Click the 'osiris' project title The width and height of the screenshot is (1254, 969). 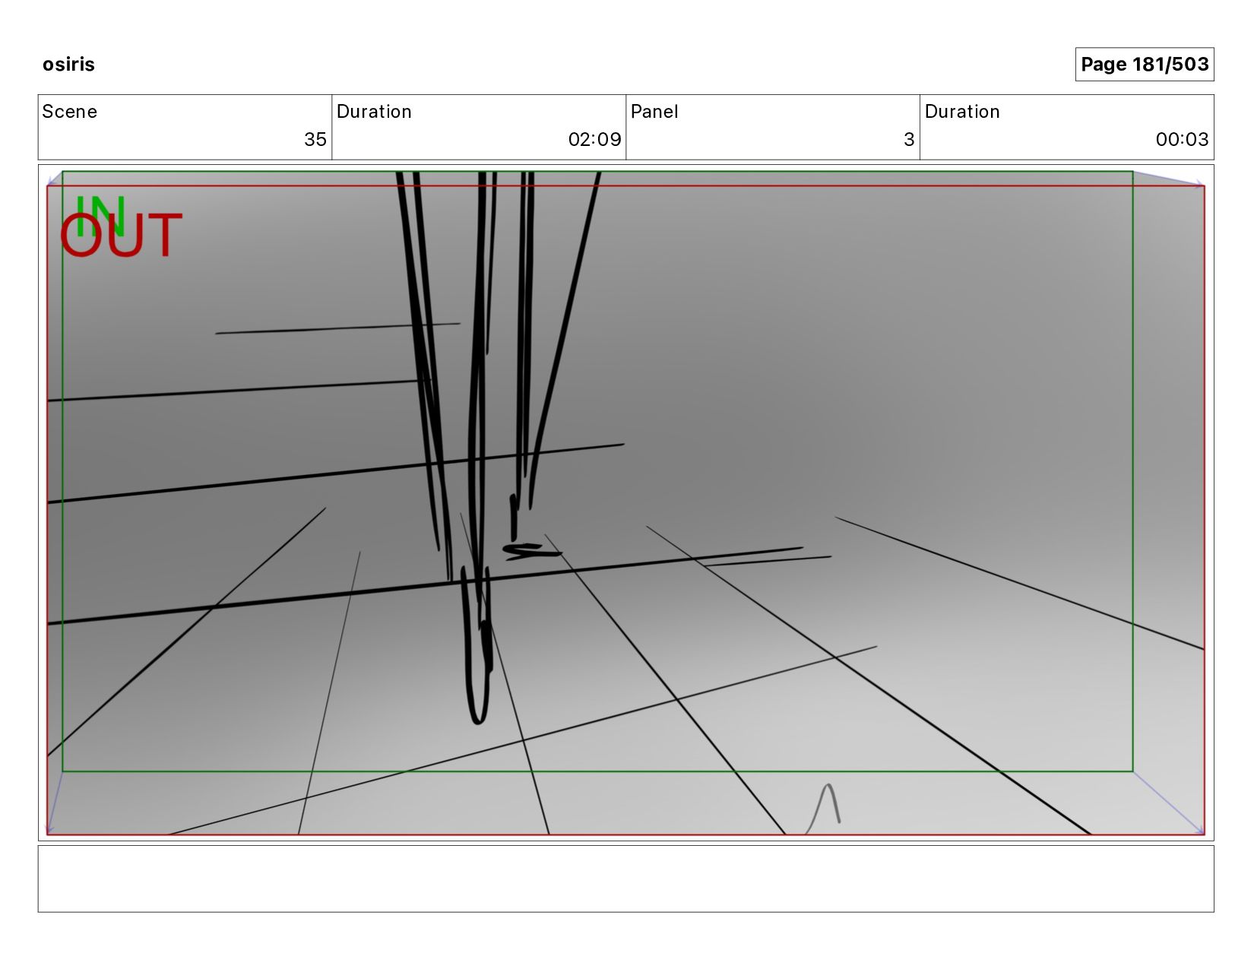click(68, 65)
